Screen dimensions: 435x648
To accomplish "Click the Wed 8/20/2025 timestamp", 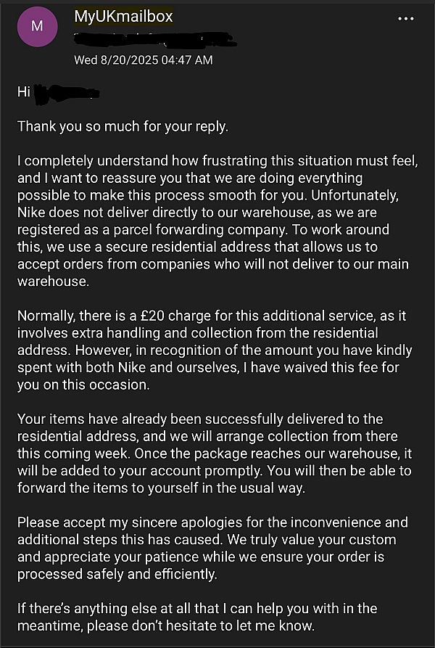I will pos(144,60).
